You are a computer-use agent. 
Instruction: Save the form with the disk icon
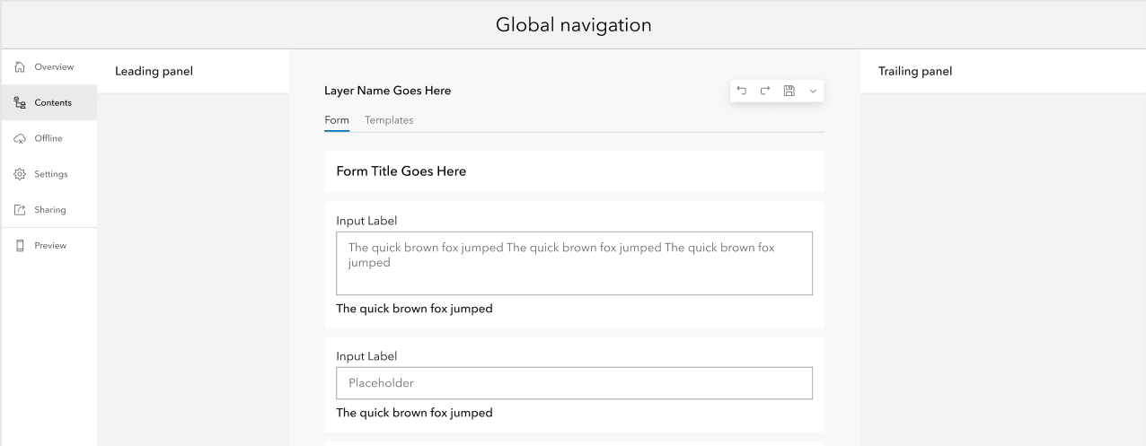click(x=789, y=91)
